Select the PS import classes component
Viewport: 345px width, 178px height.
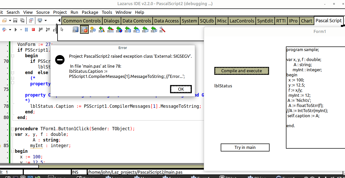pos(102,30)
